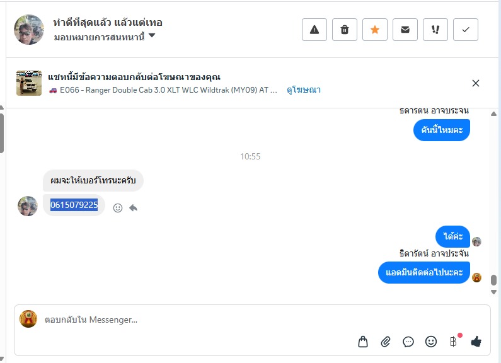Focus the 'ตอบกลับใน Messenger' input field
This screenshot has height=363, width=501.
(189, 320)
